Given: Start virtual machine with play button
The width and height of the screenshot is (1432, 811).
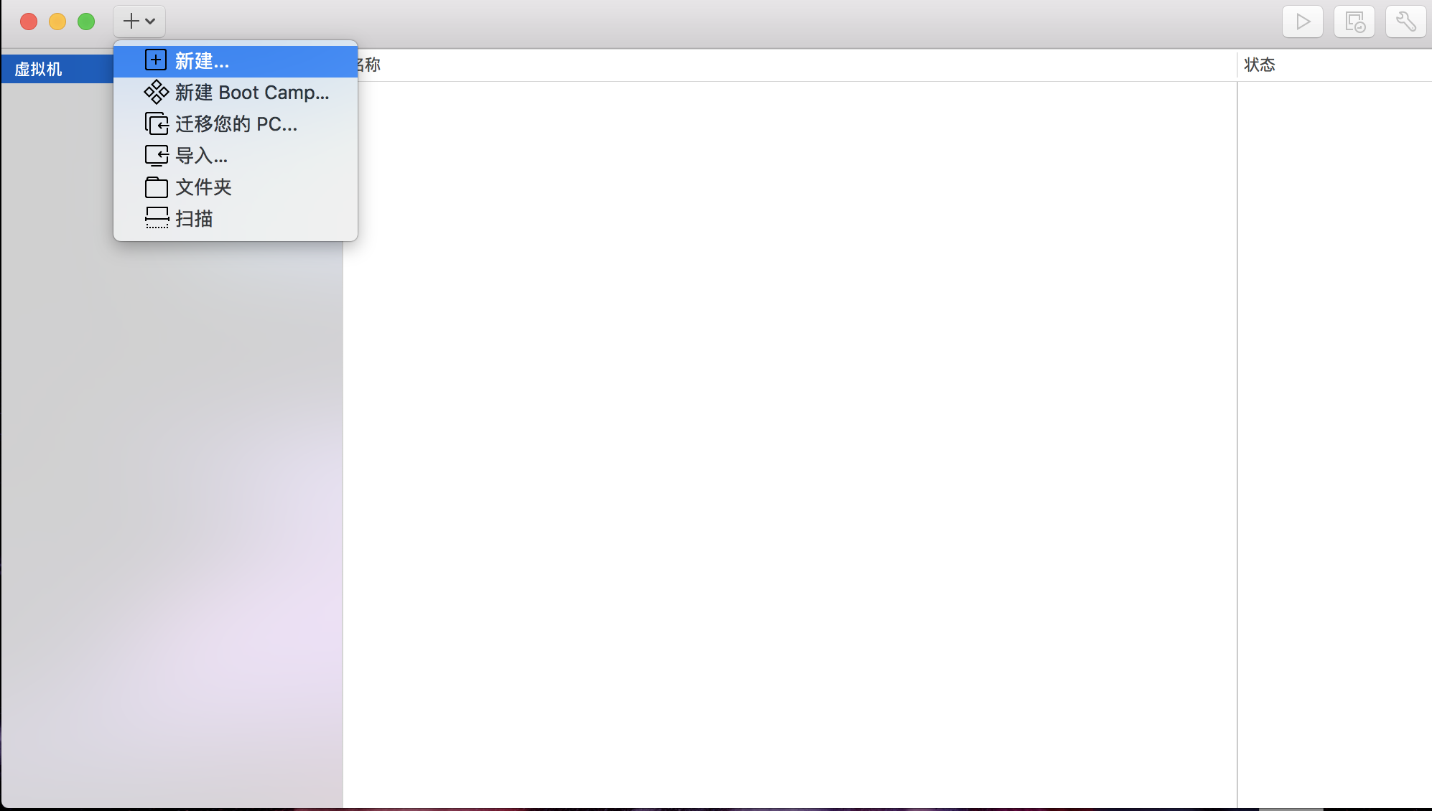Looking at the screenshot, I should 1303,22.
